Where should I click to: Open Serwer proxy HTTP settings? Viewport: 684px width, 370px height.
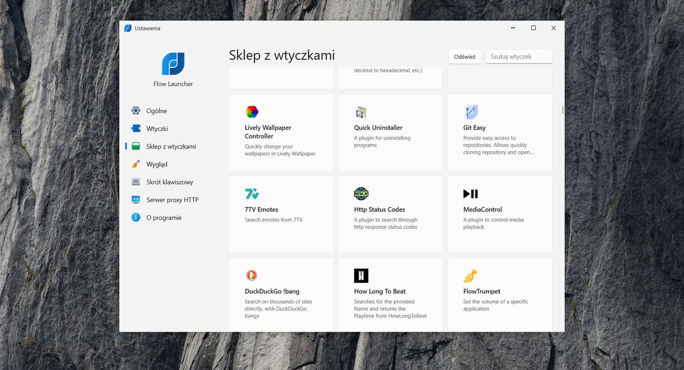(x=173, y=200)
